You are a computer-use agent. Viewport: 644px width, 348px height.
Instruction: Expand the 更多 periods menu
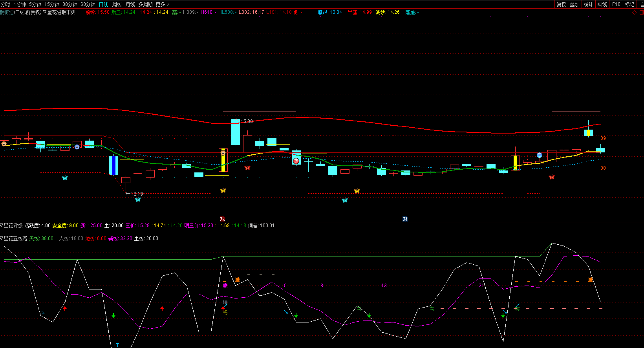pos(162,4)
